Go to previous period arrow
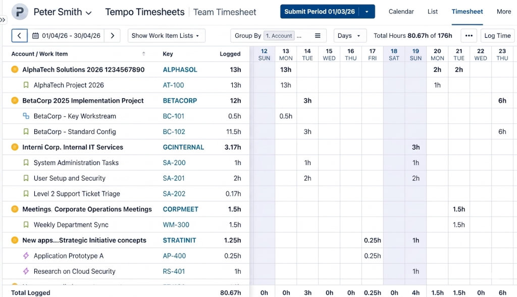Image resolution: width=517 pixels, height=297 pixels. (x=19, y=36)
